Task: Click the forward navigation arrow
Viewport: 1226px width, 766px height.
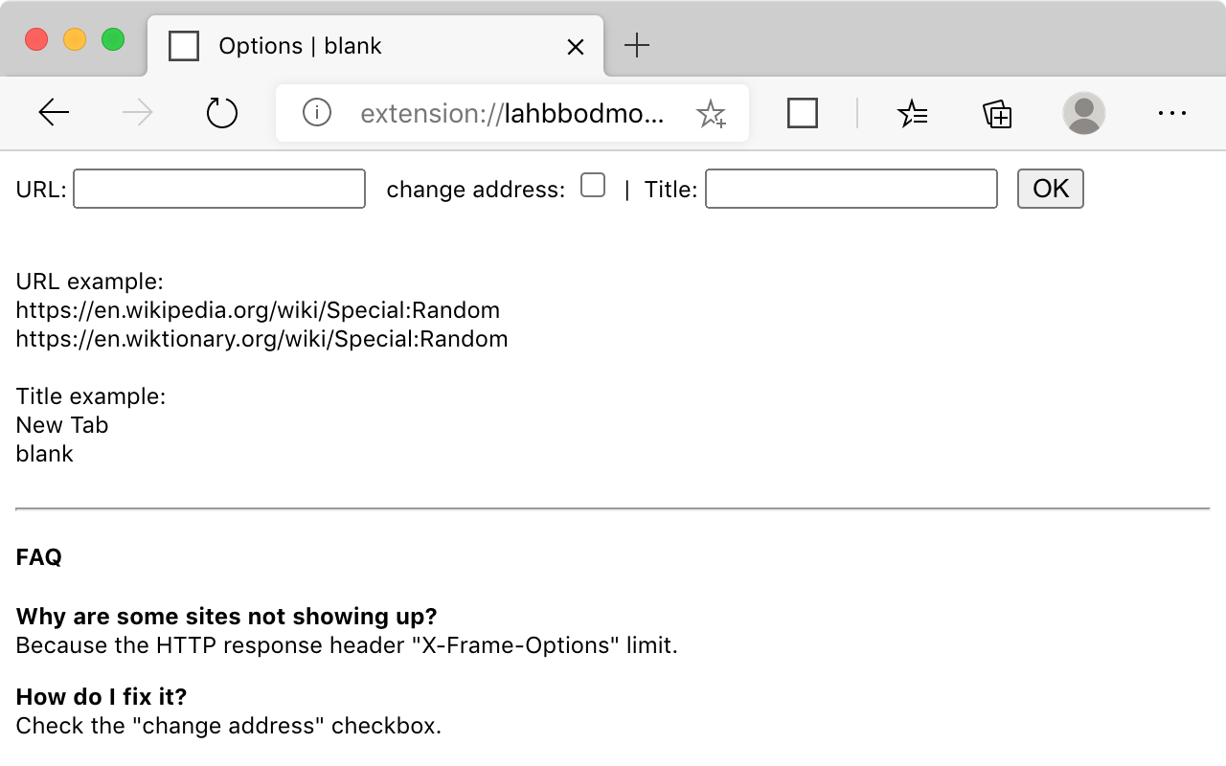Action: coord(138,113)
